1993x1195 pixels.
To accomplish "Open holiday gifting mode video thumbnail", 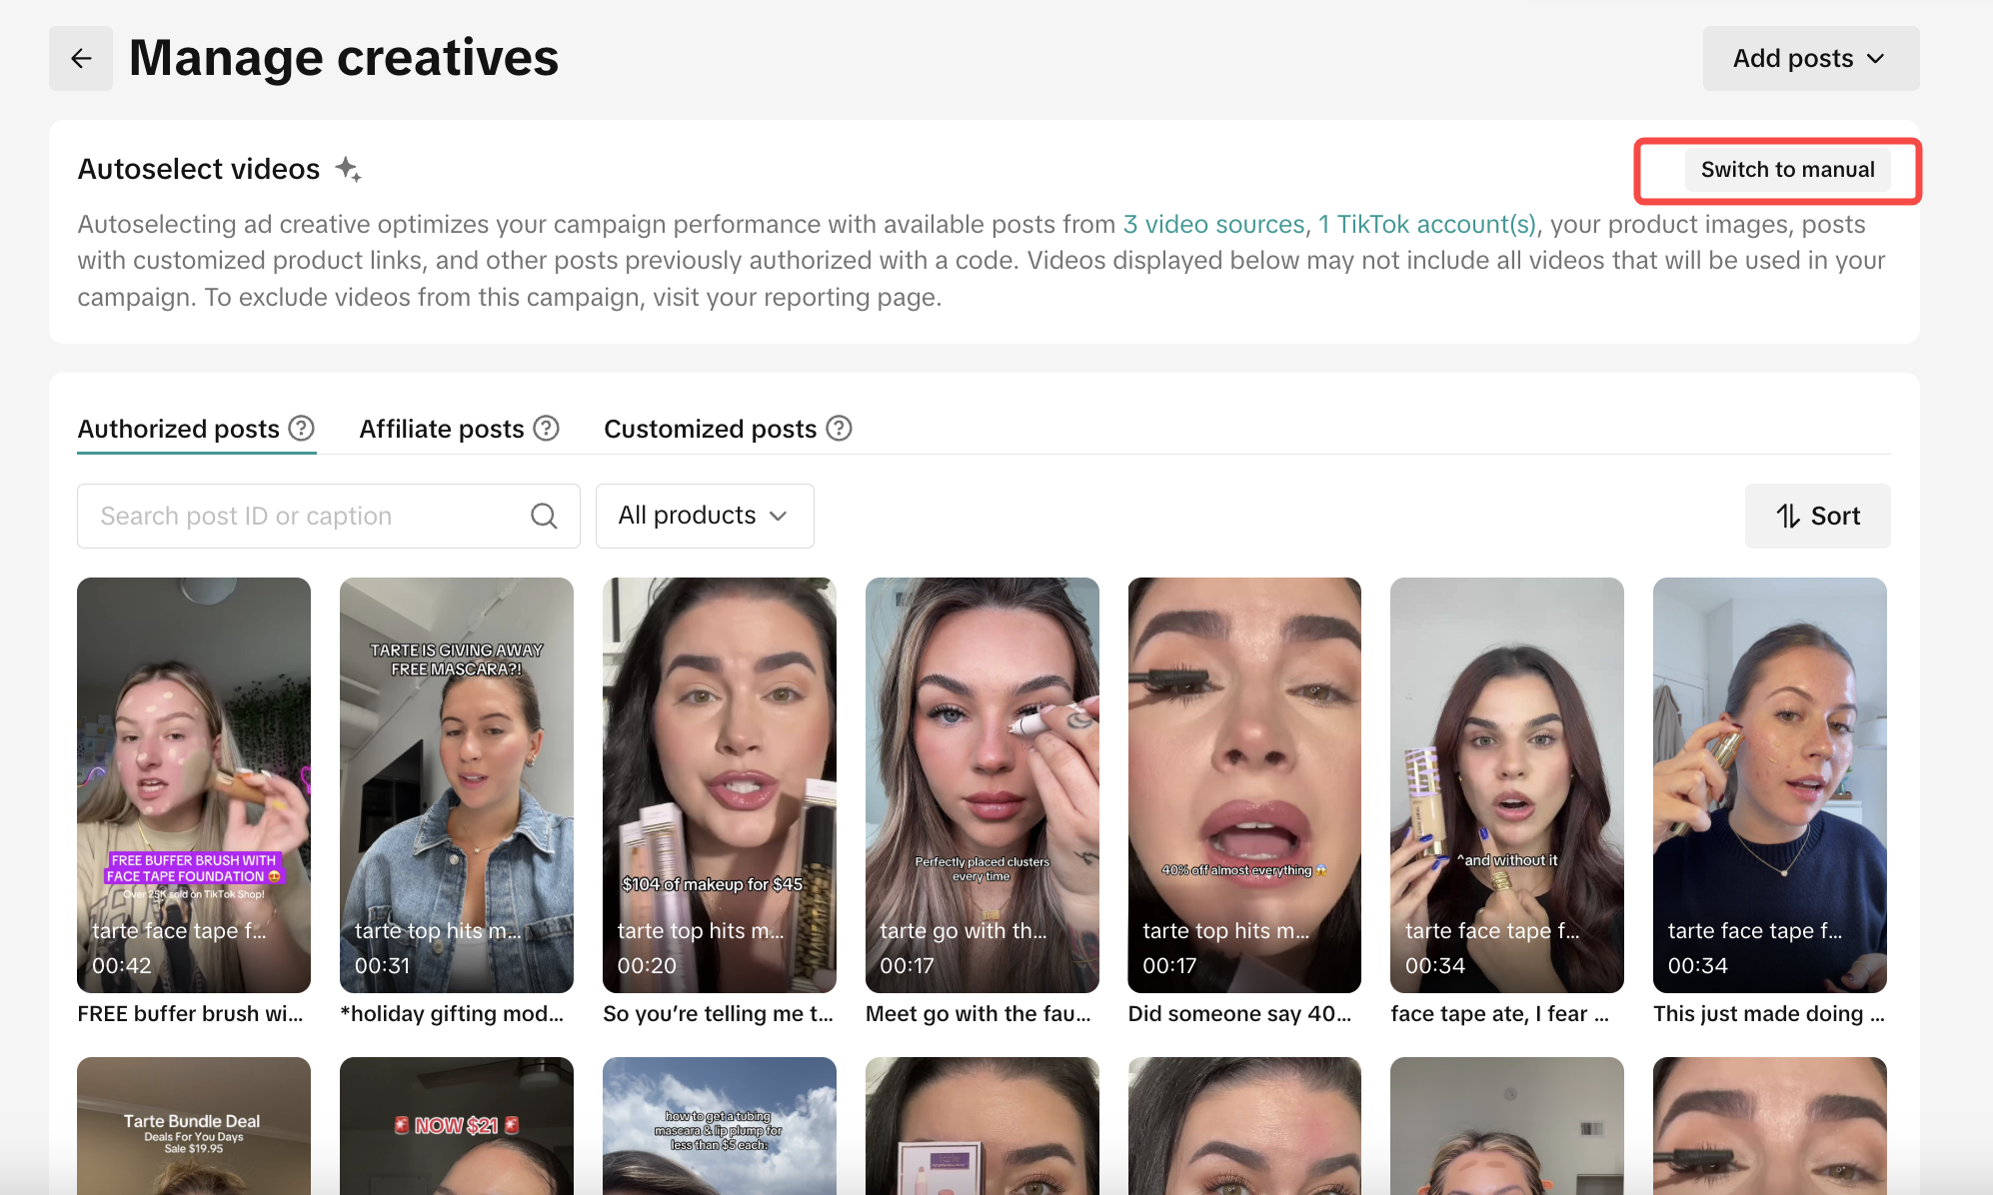I will point(456,784).
